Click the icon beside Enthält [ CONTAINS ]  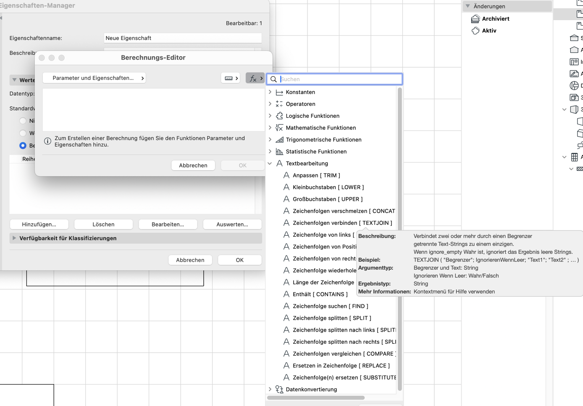[x=286, y=294]
